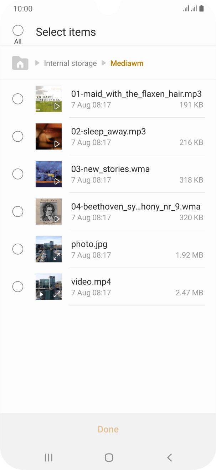Viewport: 216px width, 470px height.
Task: Tap the thumbnail of 01-maid_with_the_flaxen_hair.mp3
Action: click(48, 99)
